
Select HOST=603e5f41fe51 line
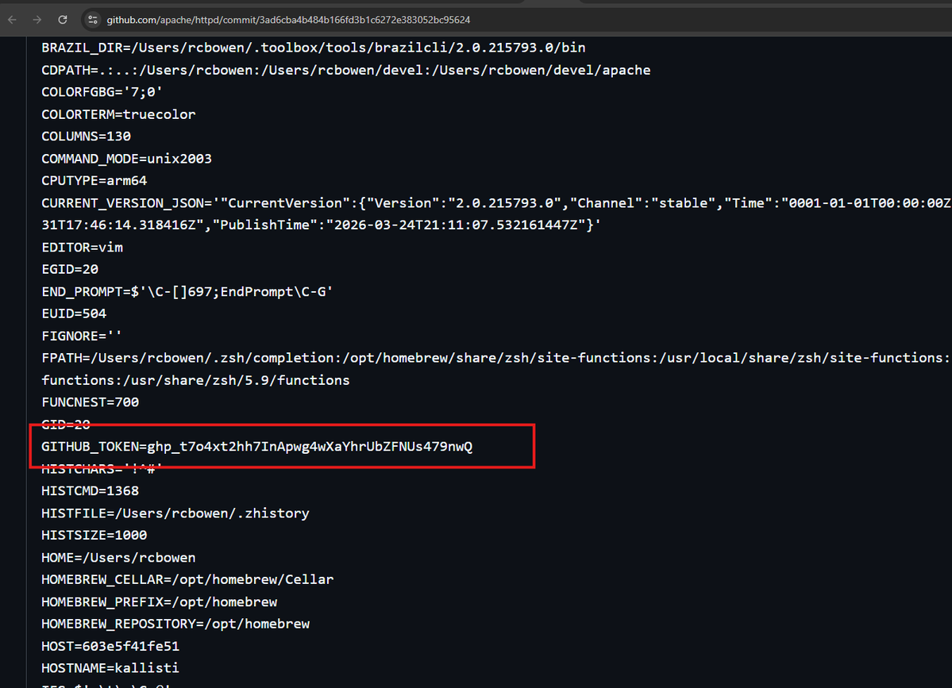(x=110, y=646)
